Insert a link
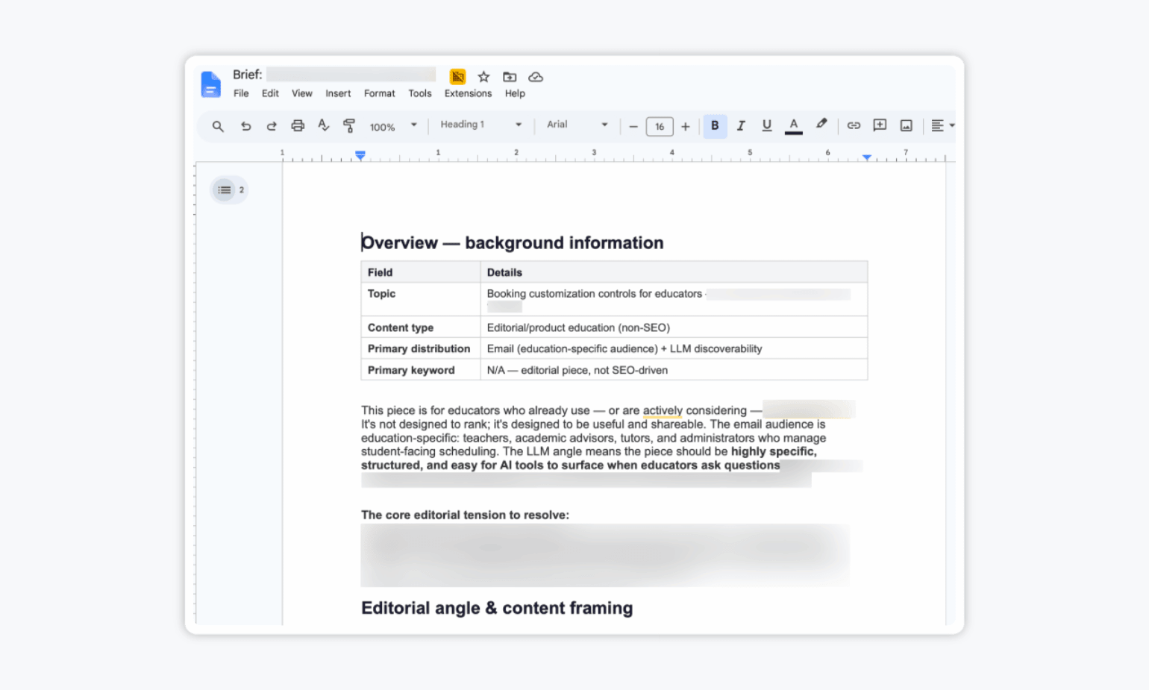This screenshot has width=1149, height=690. (x=854, y=125)
